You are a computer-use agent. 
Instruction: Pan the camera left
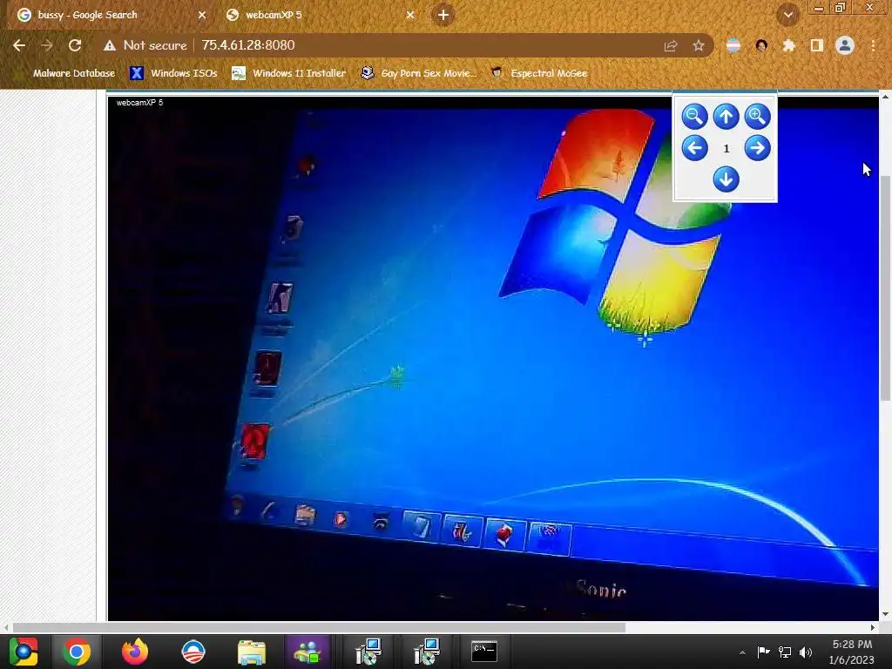(694, 148)
